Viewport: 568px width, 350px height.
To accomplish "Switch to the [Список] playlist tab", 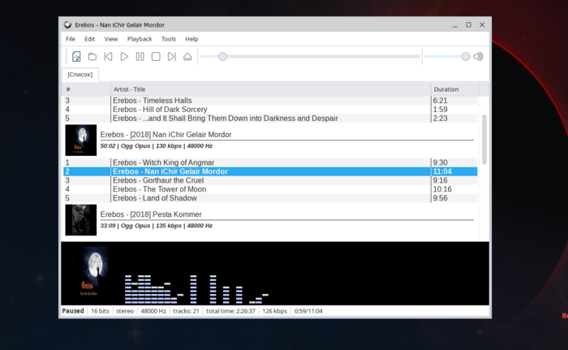I will (80, 75).
